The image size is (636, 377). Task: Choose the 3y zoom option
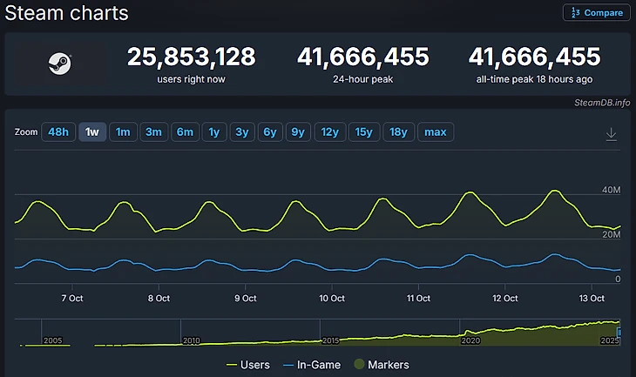(x=242, y=132)
